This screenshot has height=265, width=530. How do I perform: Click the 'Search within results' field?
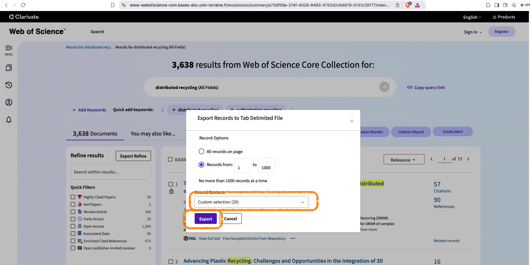[111, 172]
